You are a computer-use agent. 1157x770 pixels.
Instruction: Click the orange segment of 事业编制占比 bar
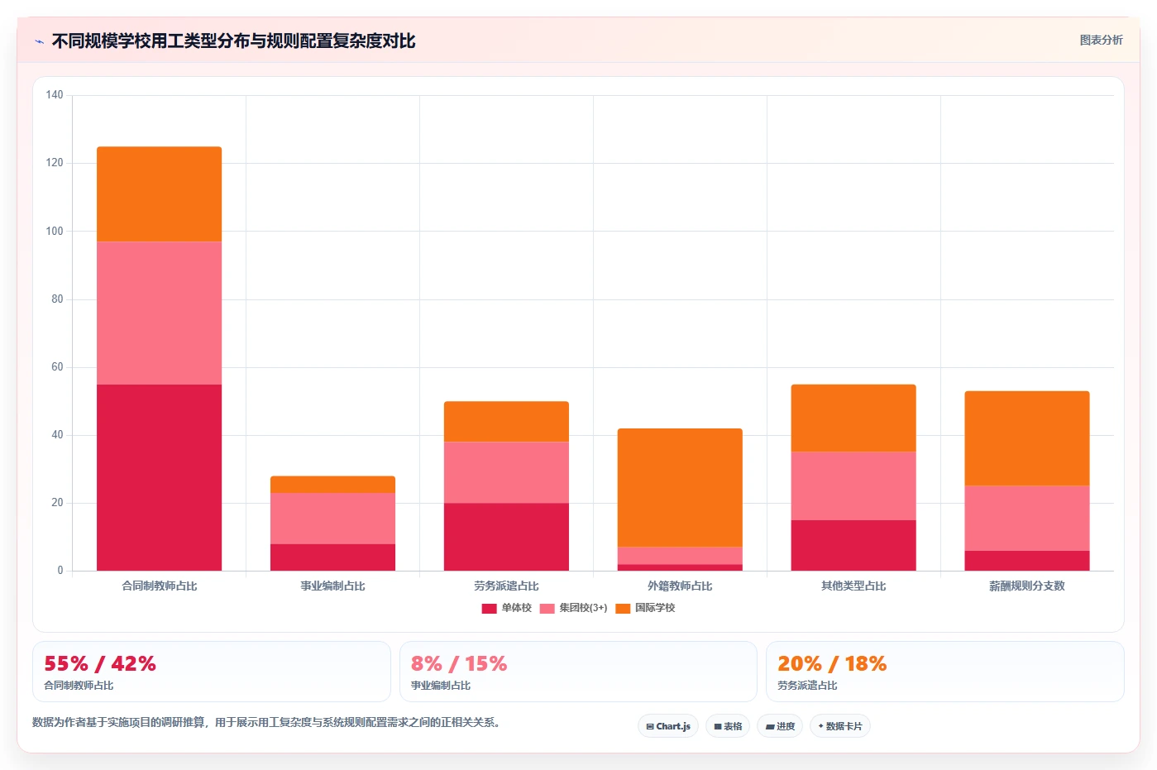[x=332, y=485]
